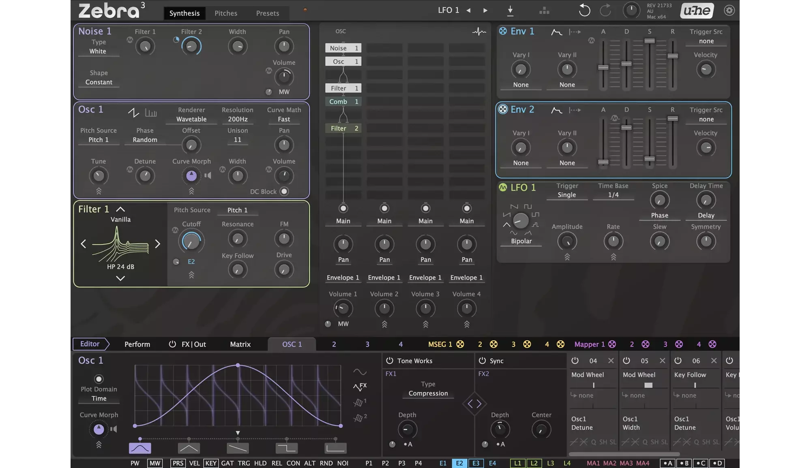Open the Renderer Wavetable dropdown
The width and height of the screenshot is (811, 468).
click(191, 119)
